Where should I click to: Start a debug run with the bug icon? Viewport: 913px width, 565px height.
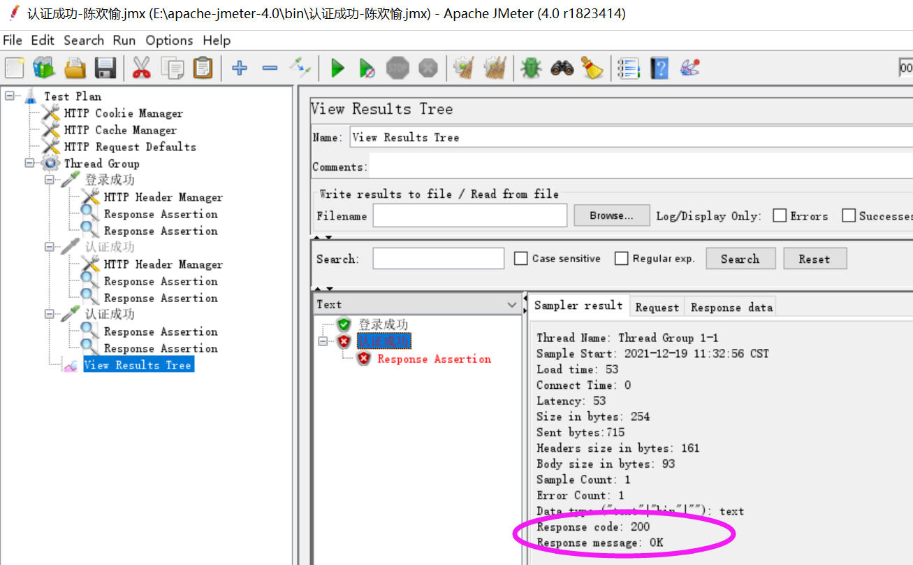[531, 68]
